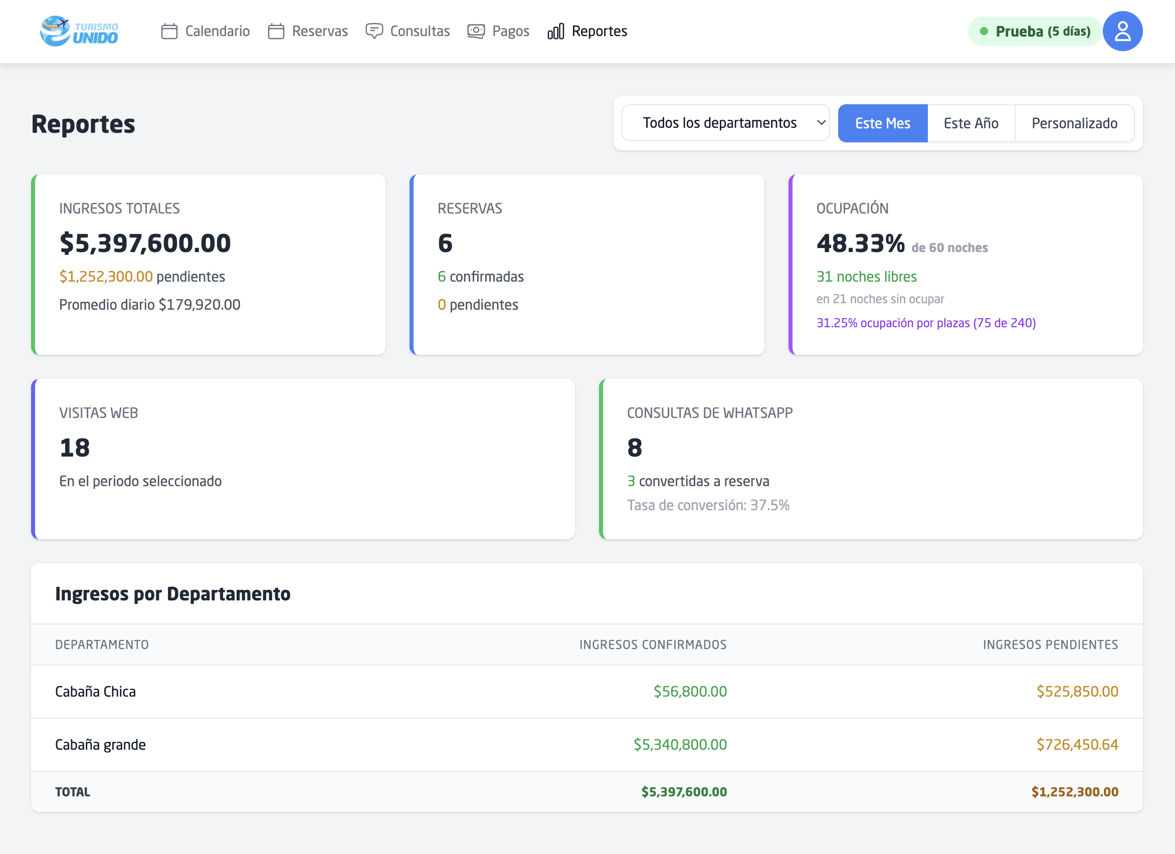
Task: Go to the Consultas section
Action: (x=419, y=31)
